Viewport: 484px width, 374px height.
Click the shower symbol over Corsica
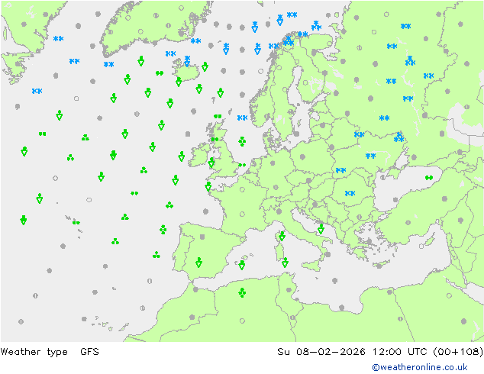[x=282, y=236]
